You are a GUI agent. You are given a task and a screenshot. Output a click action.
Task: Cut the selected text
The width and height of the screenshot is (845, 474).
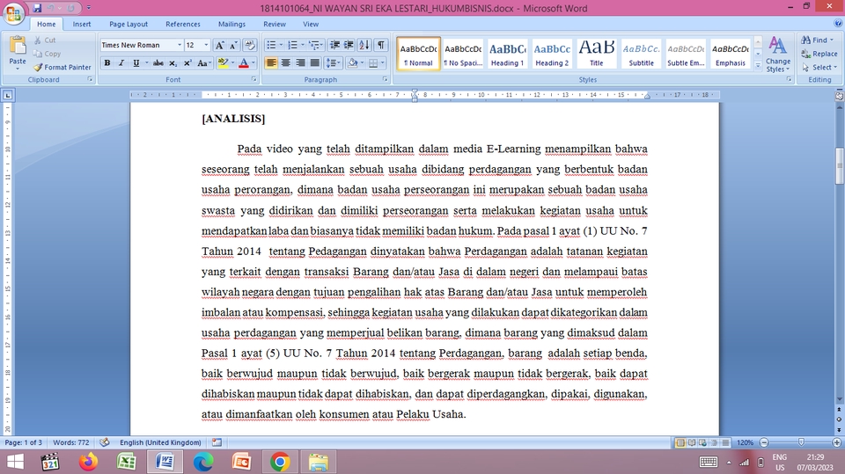coord(45,40)
